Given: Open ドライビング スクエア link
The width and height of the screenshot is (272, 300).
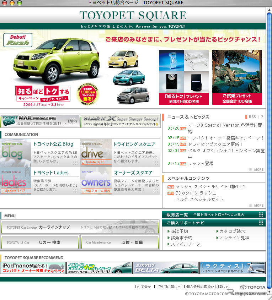Looking at the screenshot, I should (134, 144).
